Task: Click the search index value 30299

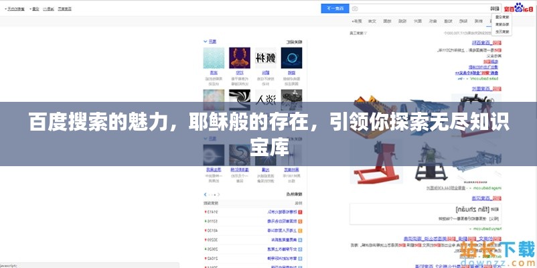Action: [x=213, y=240]
